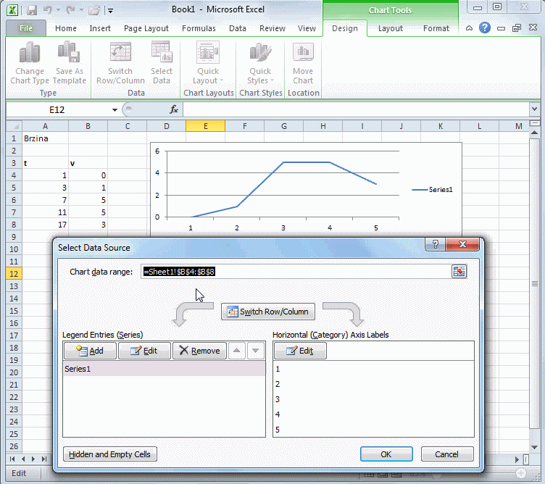This screenshot has width=545, height=484.
Task: Open Customize Quick Access Toolbar dropdown
Action: click(x=110, y=10)
